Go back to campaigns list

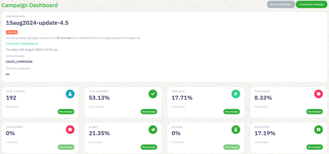pyautogui.click(x=281, y=4)
